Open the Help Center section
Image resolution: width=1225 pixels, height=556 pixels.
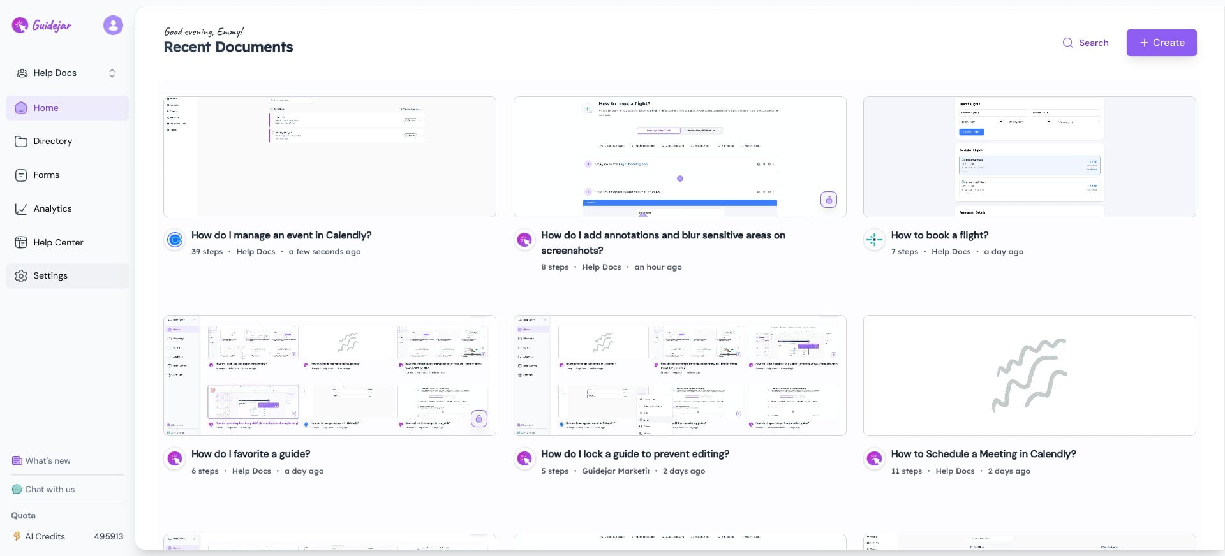click(x=67, y=243)
